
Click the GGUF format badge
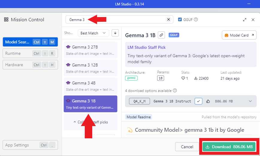[174, 35]
